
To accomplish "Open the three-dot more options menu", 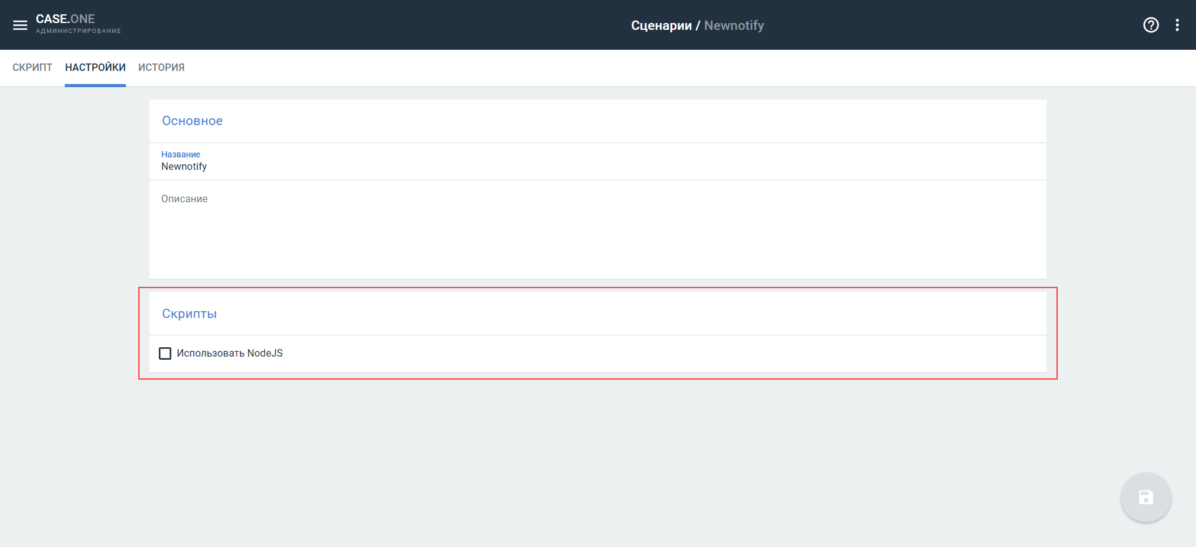I will [1177, 25].
